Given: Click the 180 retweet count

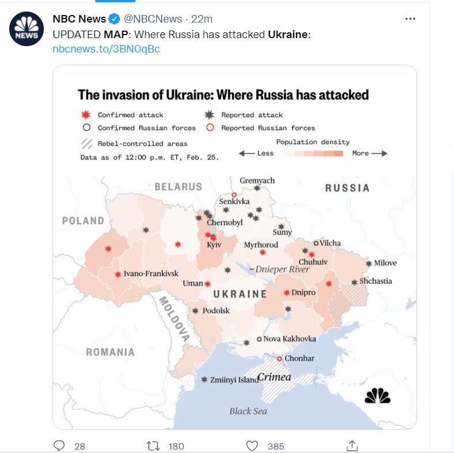Looking at the screenshot, I should point(177,446).
